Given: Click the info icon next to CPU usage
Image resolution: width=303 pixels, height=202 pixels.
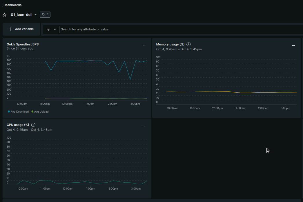Looking at the screenshot, I should pyautogui.click(x=33, y=125).
